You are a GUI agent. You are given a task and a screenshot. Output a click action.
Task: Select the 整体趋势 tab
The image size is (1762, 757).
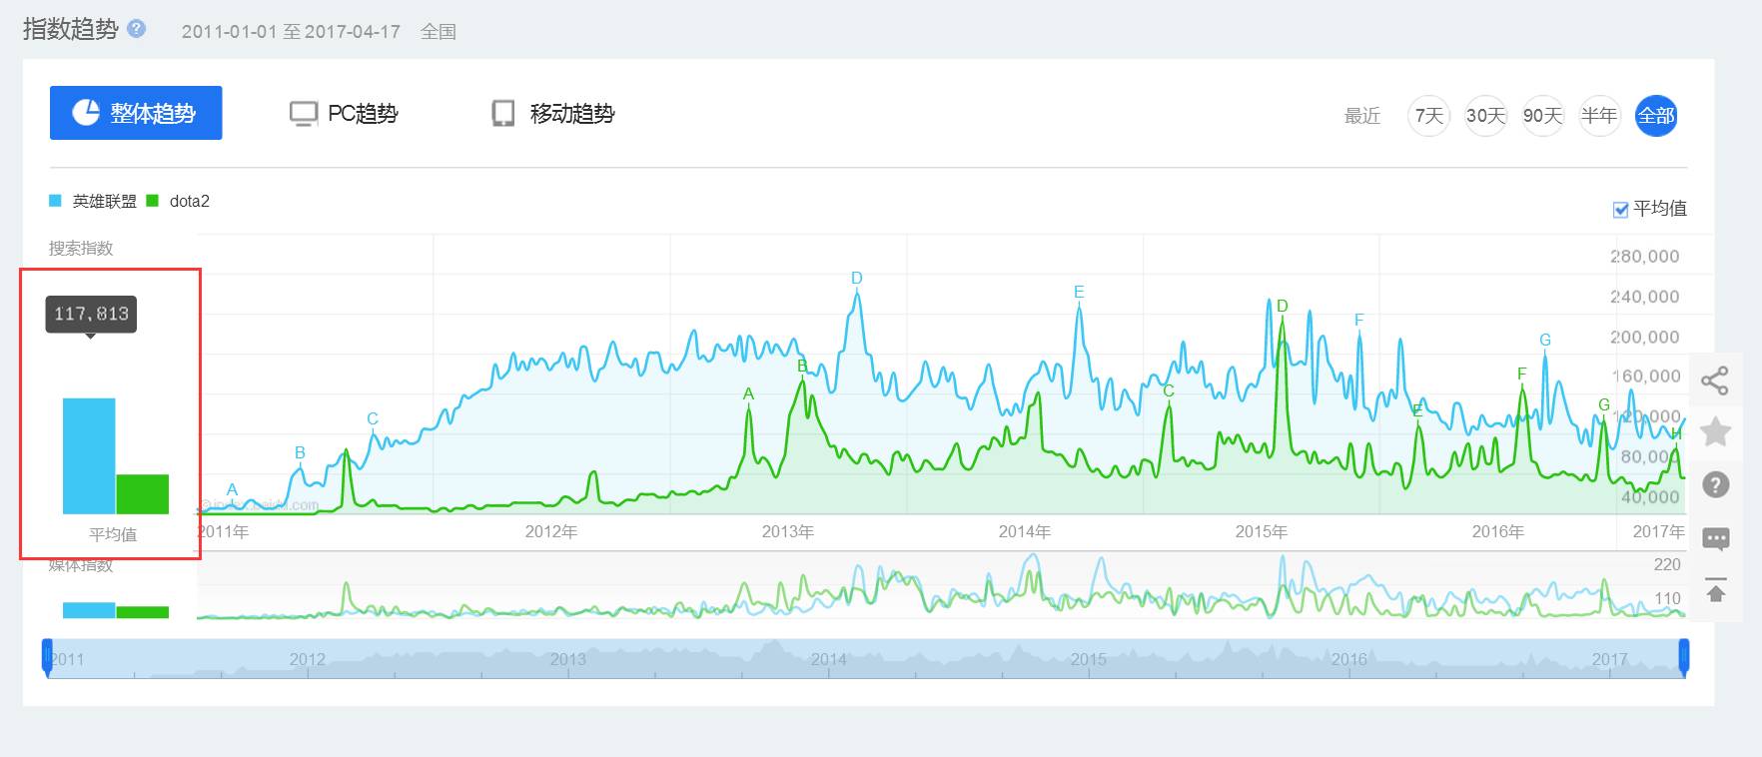pyautogui.click(x=136, y=113)
